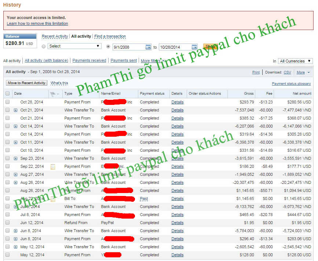Switch to Find a transaction tab

tap(110, 37)
